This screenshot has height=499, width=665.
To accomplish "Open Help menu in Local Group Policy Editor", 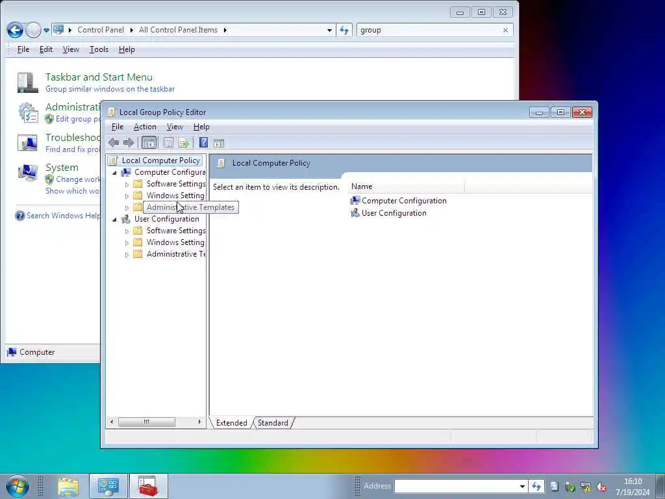I will (201, 127).
